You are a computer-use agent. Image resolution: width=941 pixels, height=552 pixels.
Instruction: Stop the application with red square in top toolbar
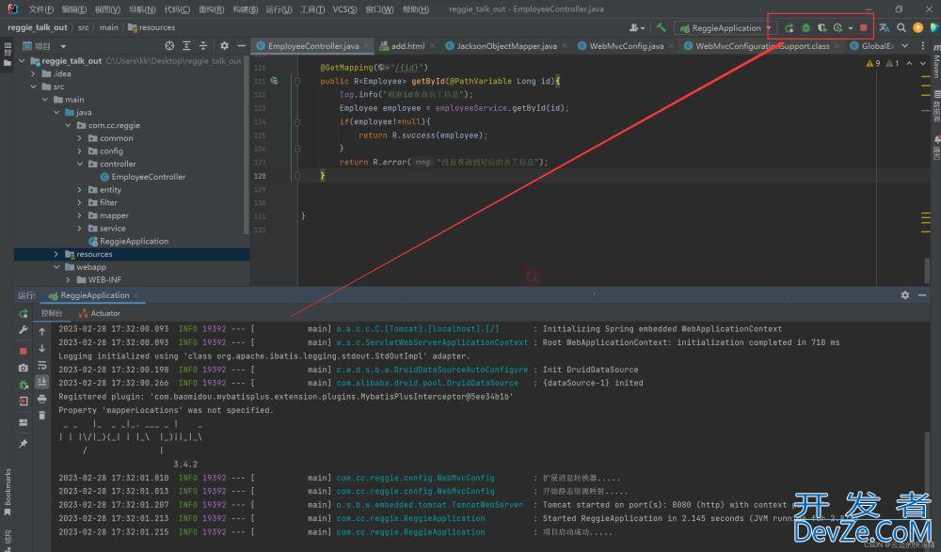coord(864,28)
